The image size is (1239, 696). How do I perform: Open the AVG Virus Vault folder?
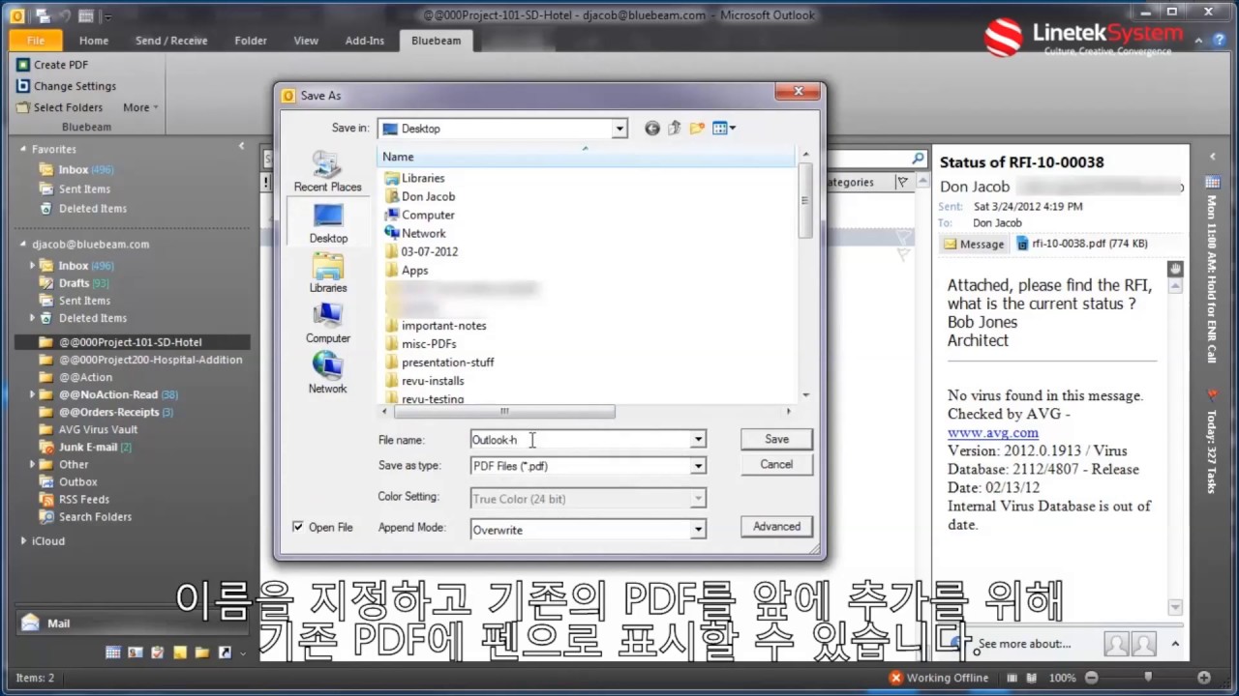pos(98,429)
